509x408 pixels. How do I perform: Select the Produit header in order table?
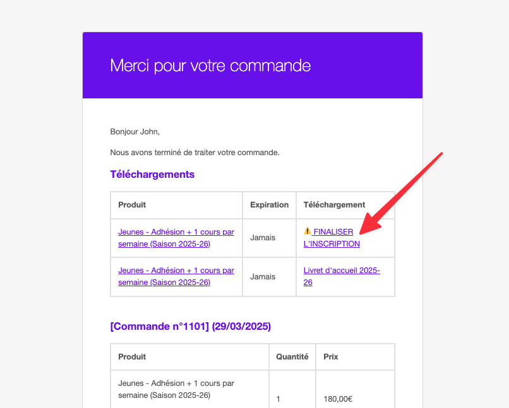tap(132, 357)
